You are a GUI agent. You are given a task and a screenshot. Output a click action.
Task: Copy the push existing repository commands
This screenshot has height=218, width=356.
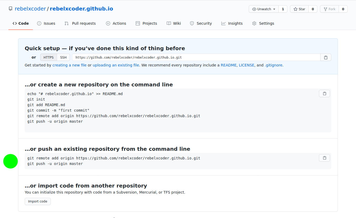click(x=324, y=158)
